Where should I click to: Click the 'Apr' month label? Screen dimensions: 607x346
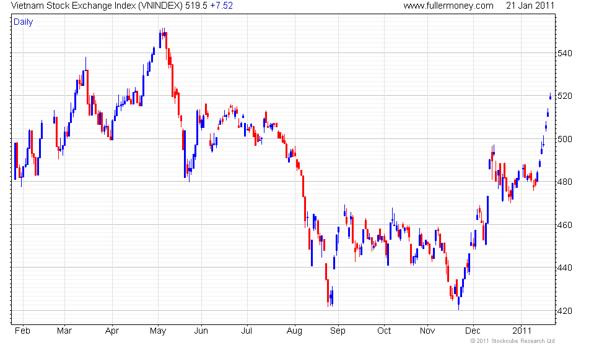point(112,331)
